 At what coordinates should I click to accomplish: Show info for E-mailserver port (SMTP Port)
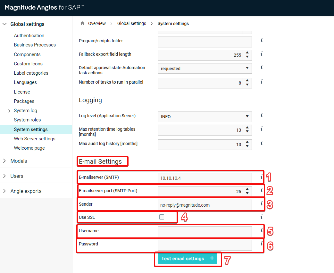[x=261, y=190]
